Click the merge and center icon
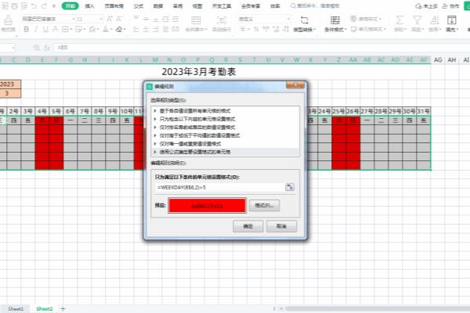Image resolution: width=470 pixels, height=313 pixels. [196, 20]
